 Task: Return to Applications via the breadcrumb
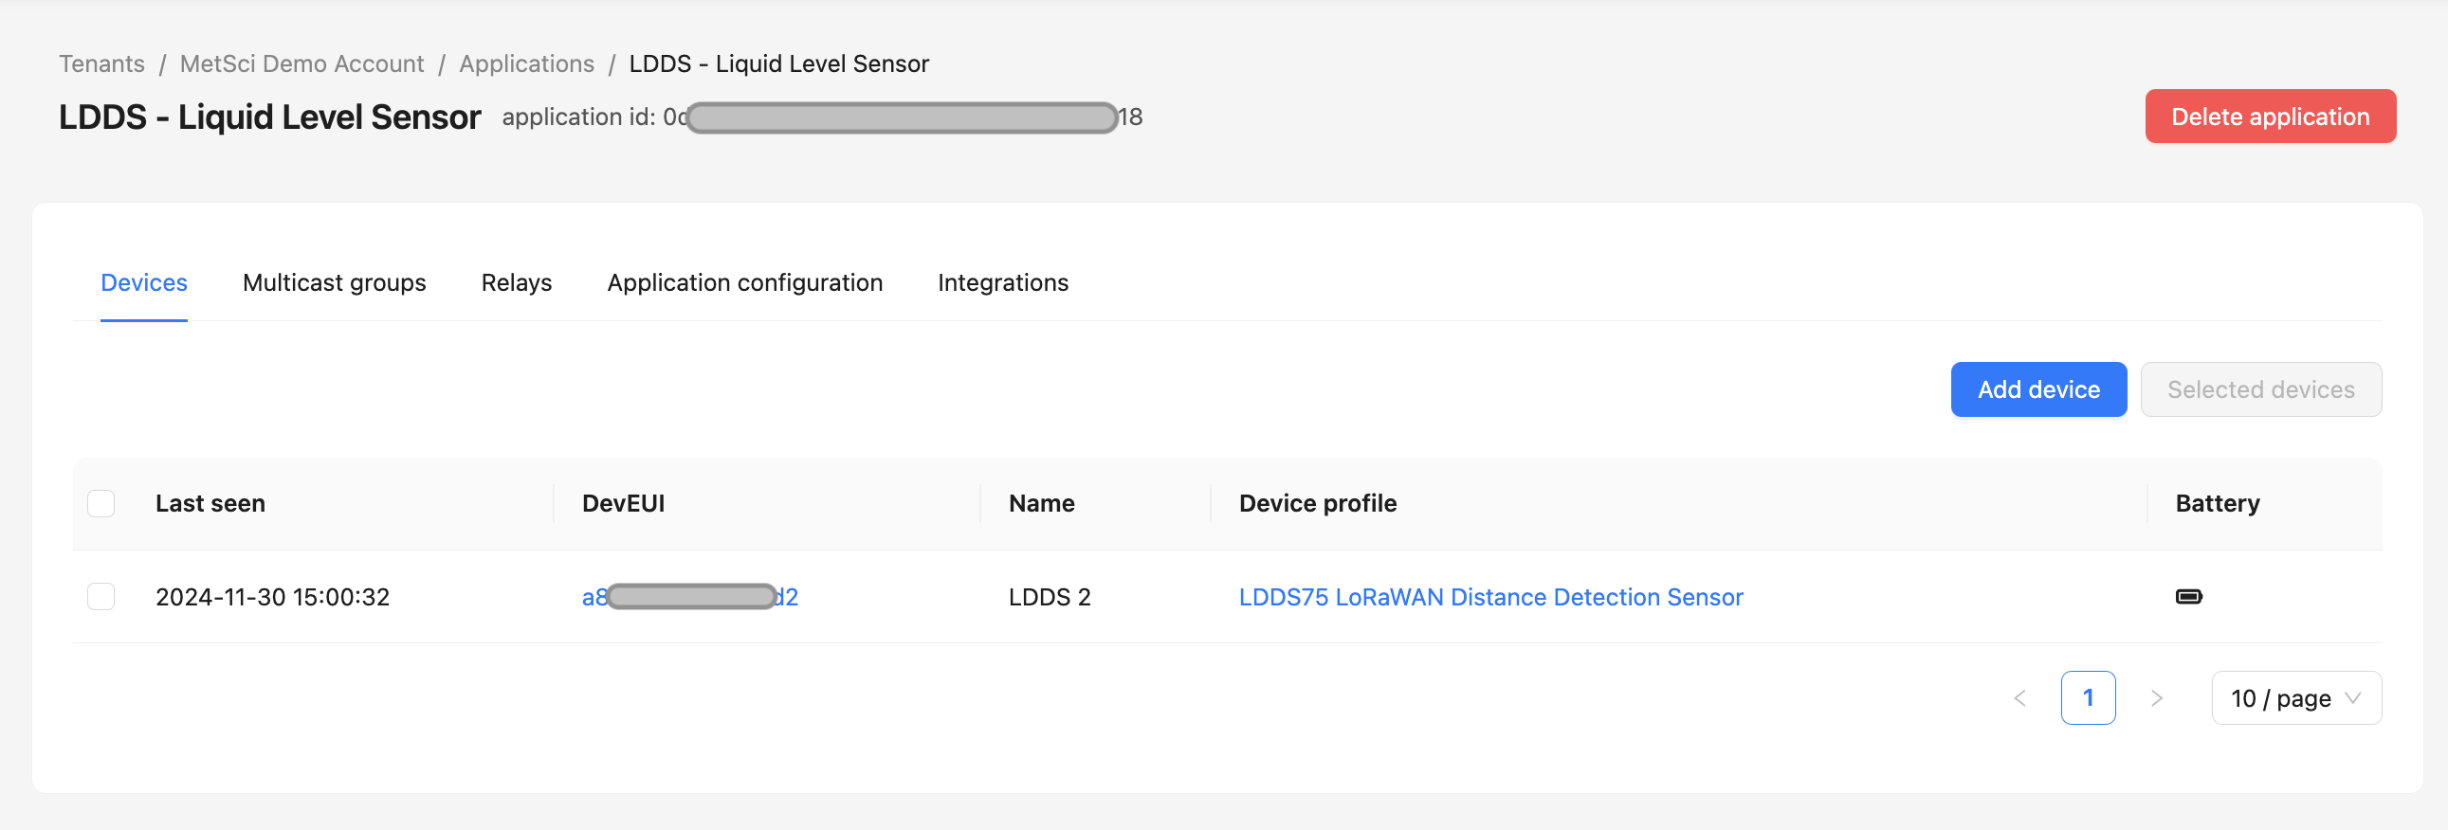click(x=526, y=63)
